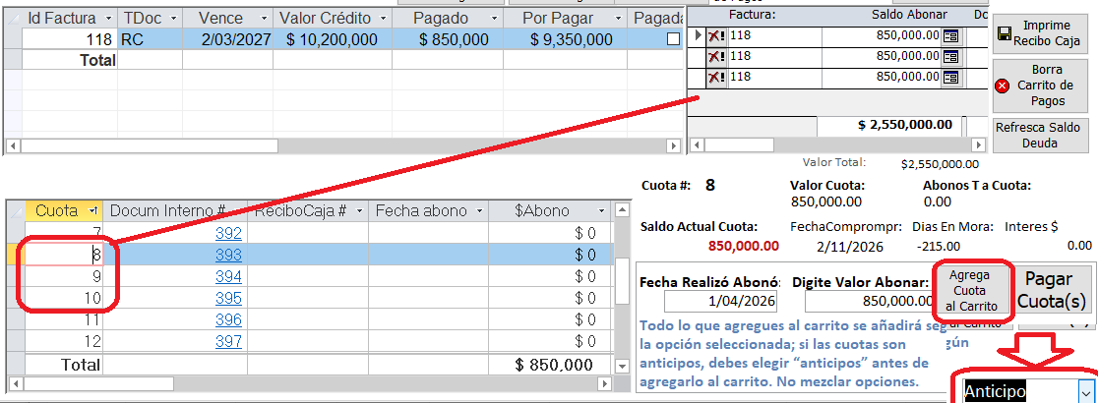Click Borra Carrito de Pagos button
The image size is (1098, 403).
click(1039, 86)
